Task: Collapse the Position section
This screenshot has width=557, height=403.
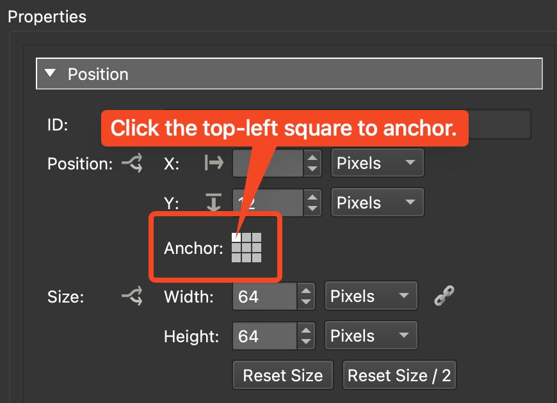Action: pos(51,73)
